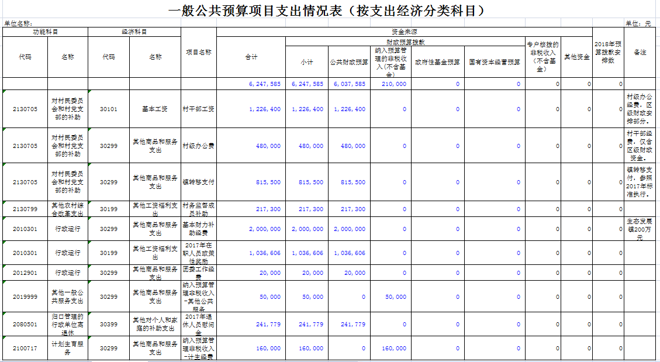Click economic code cell 30399
The width and height of the screenshot is (660, 362).
coord(108,324)
